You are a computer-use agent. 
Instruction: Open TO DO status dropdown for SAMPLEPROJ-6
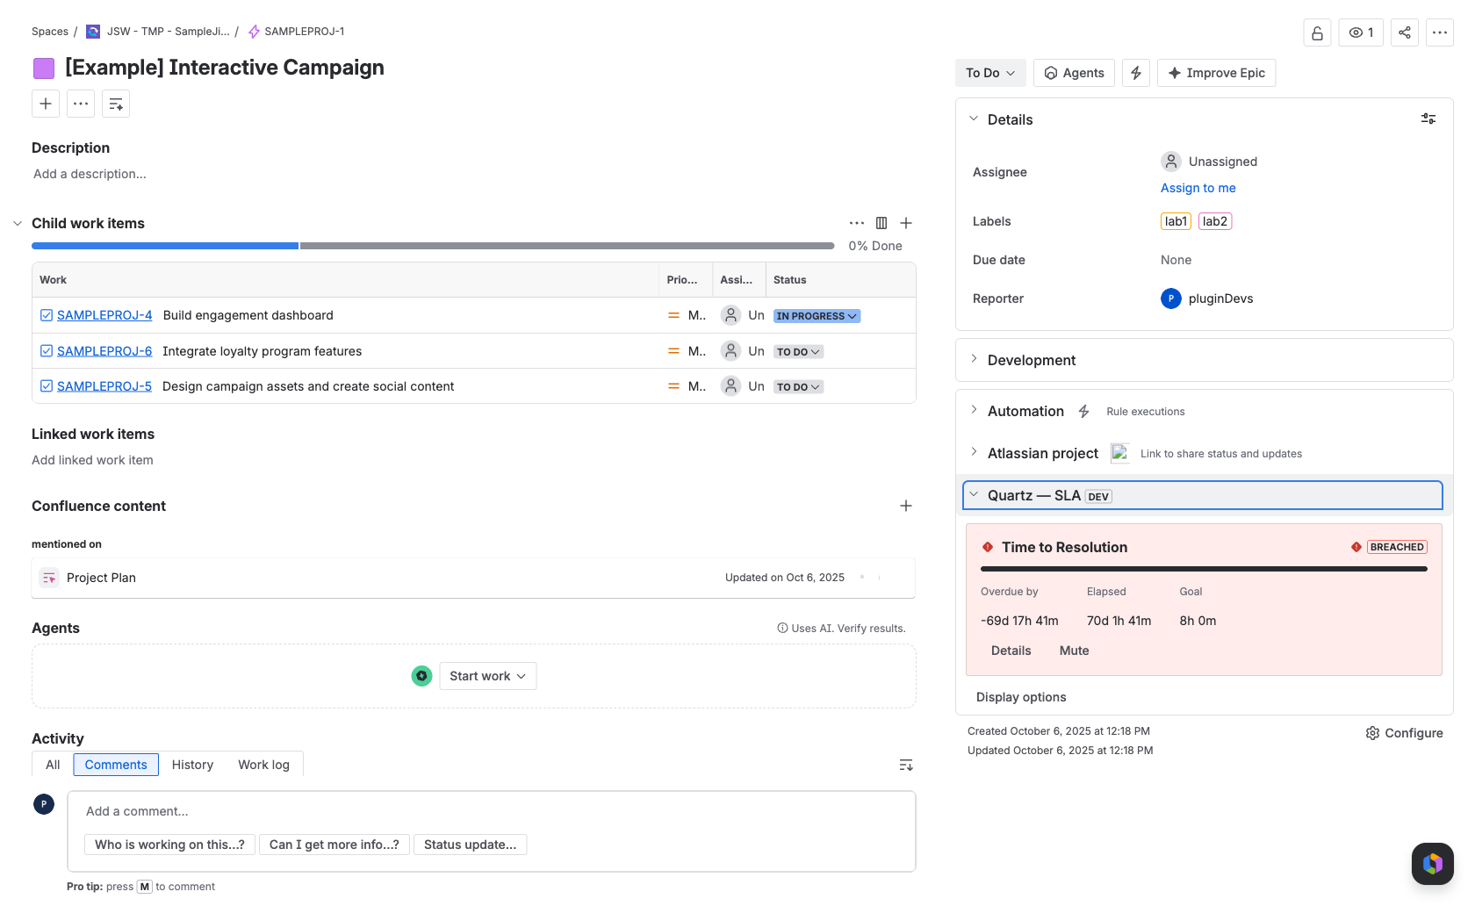pos(798,352)
